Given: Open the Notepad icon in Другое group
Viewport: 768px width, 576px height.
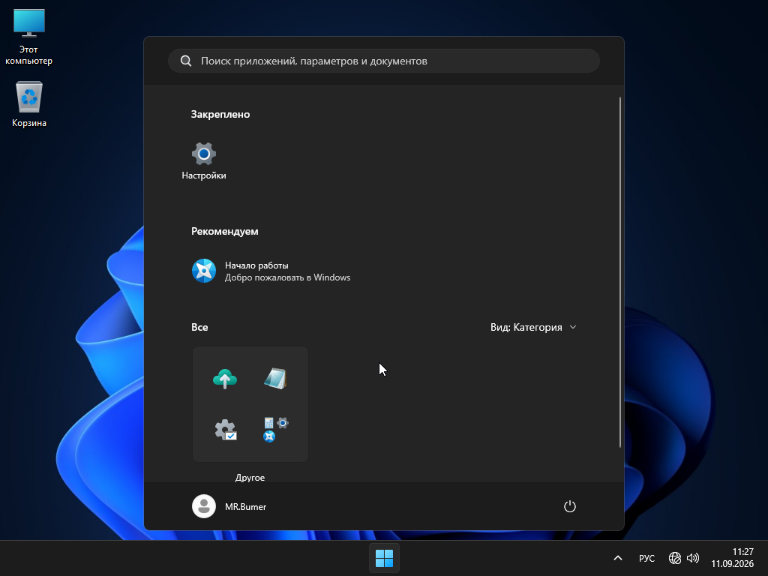Looking at the screenshot, I should [275, 379].
